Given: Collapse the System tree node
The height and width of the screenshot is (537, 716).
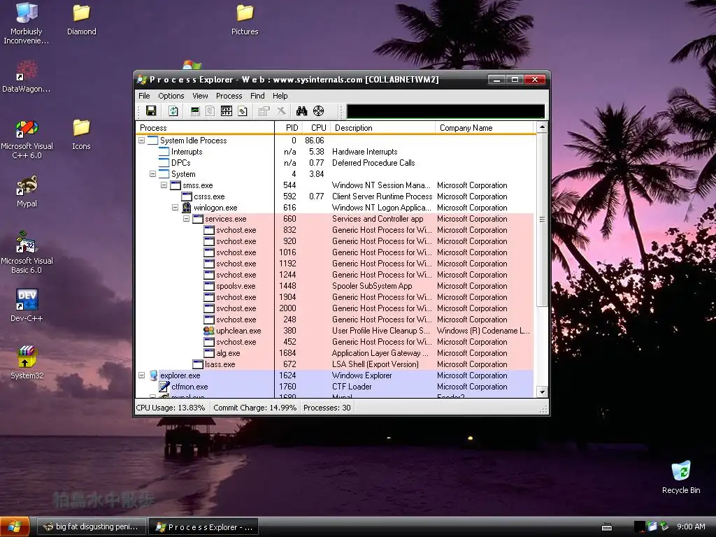Looking at the screenshot, I should point(152,174).
